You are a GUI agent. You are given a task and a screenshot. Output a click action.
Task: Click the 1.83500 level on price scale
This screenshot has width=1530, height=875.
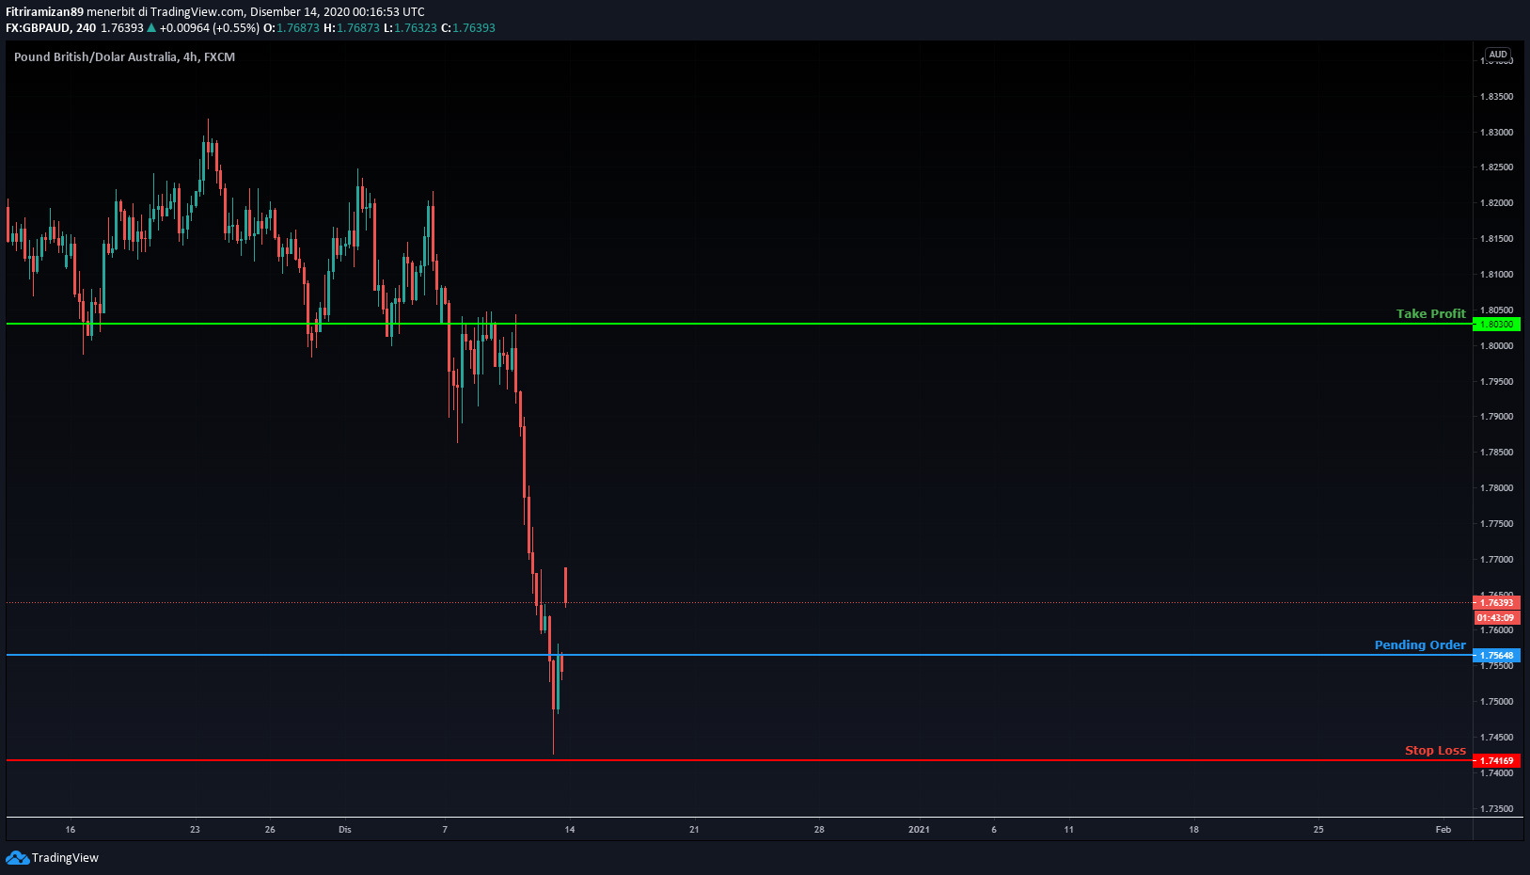1496,97
